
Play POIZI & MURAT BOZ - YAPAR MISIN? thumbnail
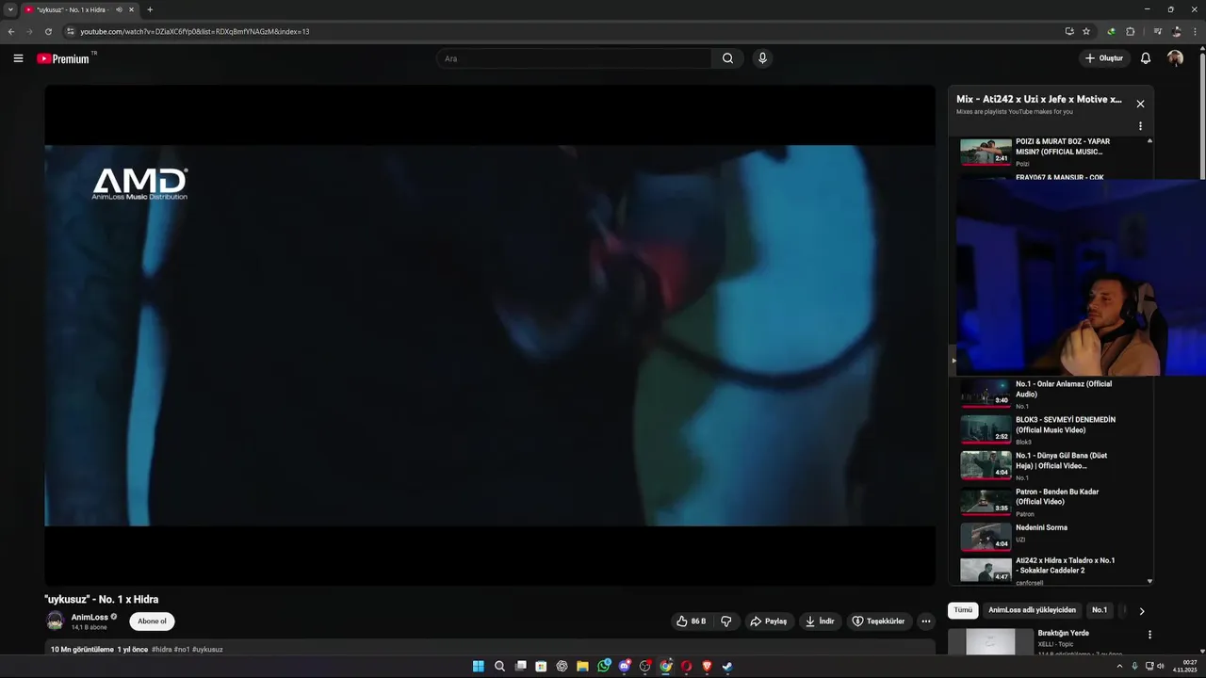986,152
